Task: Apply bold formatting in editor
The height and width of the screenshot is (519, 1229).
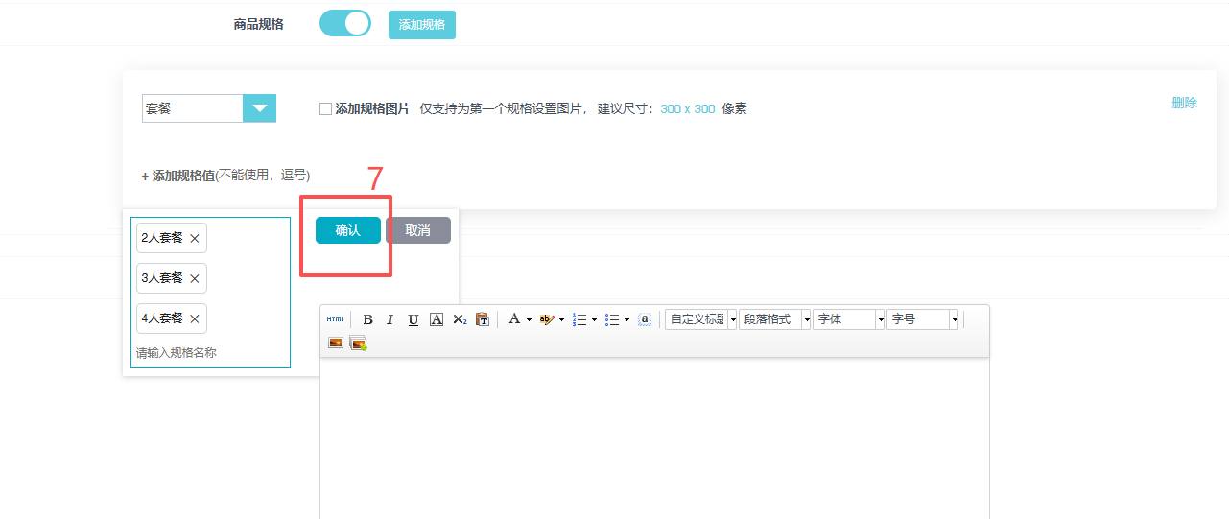Action: click(367, 319)
